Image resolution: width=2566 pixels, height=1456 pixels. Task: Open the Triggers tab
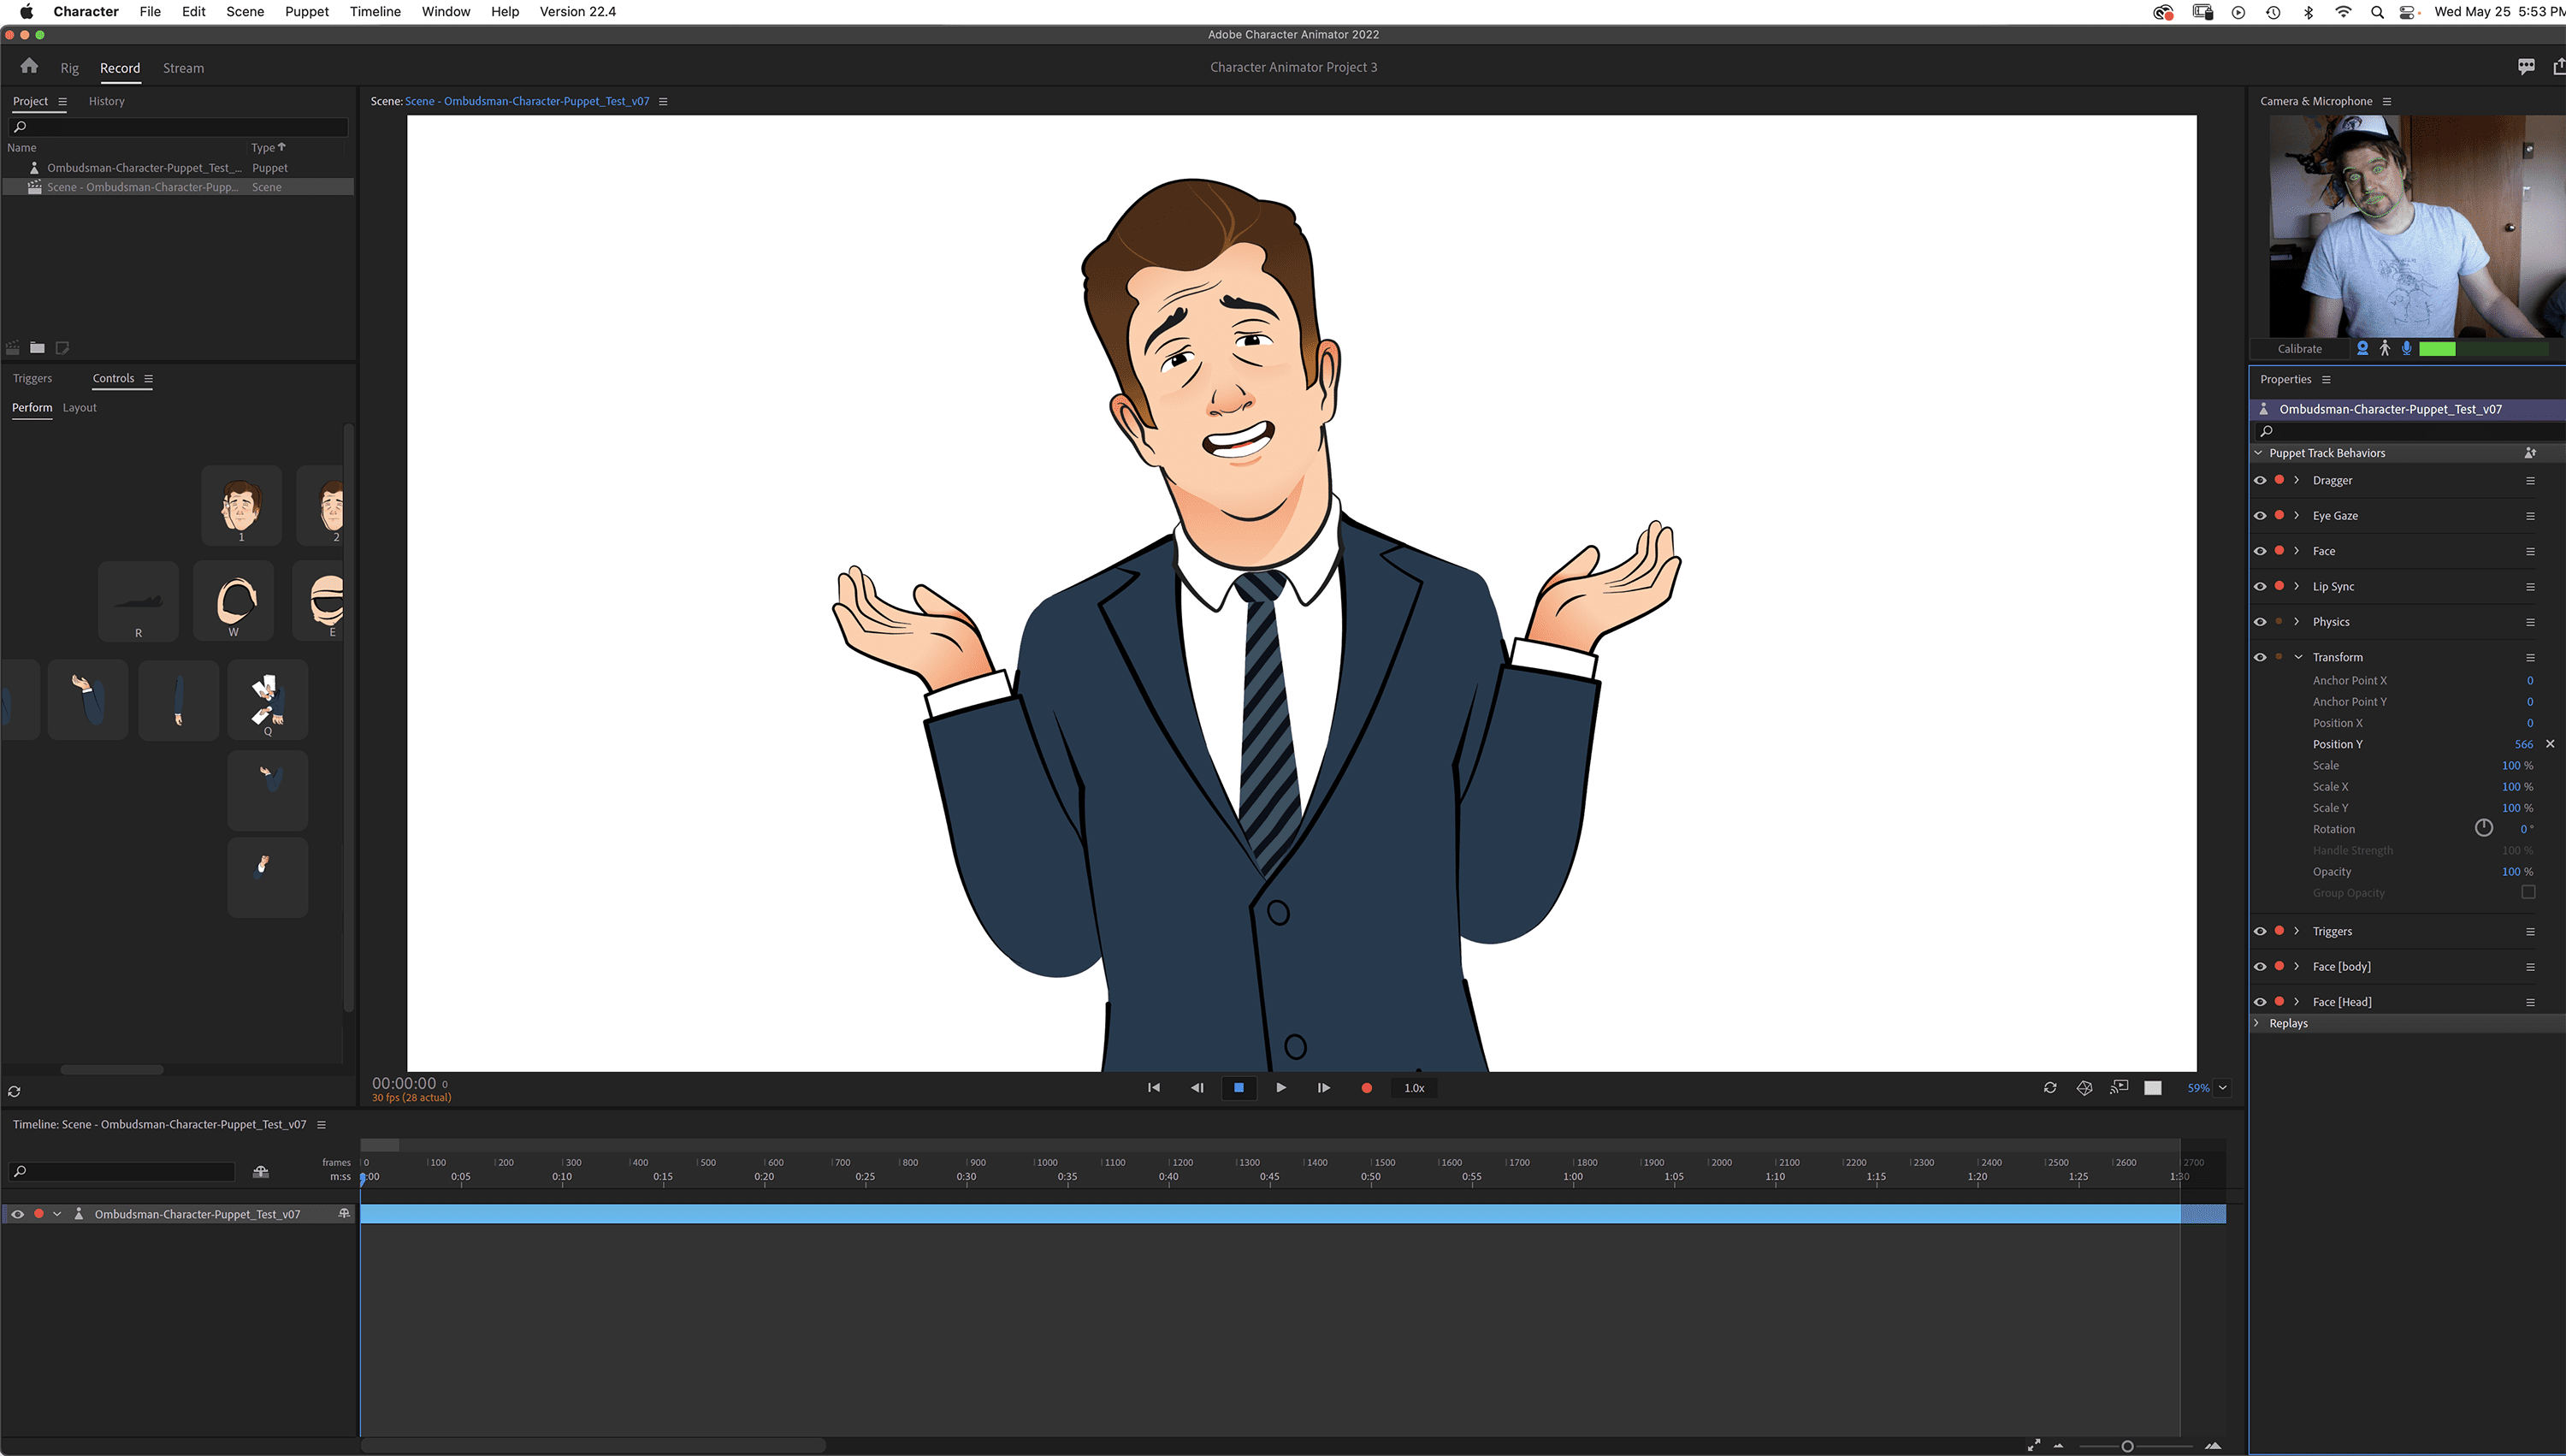(x=32, y=378)
